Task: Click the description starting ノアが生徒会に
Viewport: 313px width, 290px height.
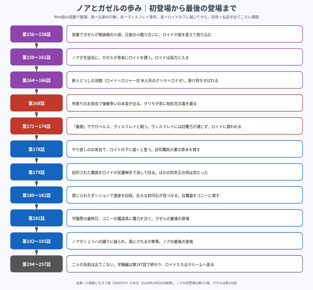Action: click(185, 57)
